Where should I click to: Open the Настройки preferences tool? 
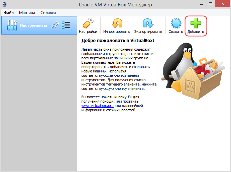88,25
